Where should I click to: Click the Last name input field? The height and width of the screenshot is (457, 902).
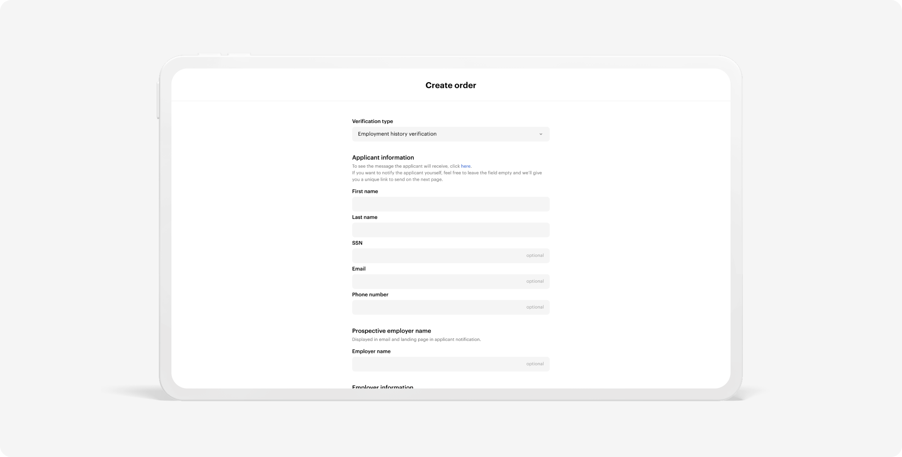(451, 230)
